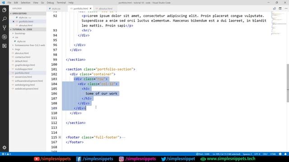The width and height of the screenshot is (289, 162).
Task: Click the line 112 closing section tag
Action: point(76,123)
